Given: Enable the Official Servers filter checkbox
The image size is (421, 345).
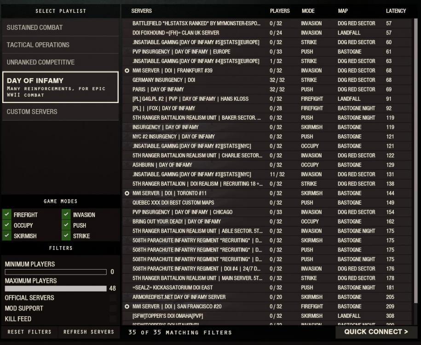Looking at the screenshot, I should coord(113,298).
